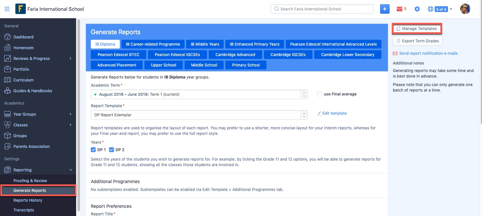
Task: Click the Year Groups icon
Action: click(8, 114)
